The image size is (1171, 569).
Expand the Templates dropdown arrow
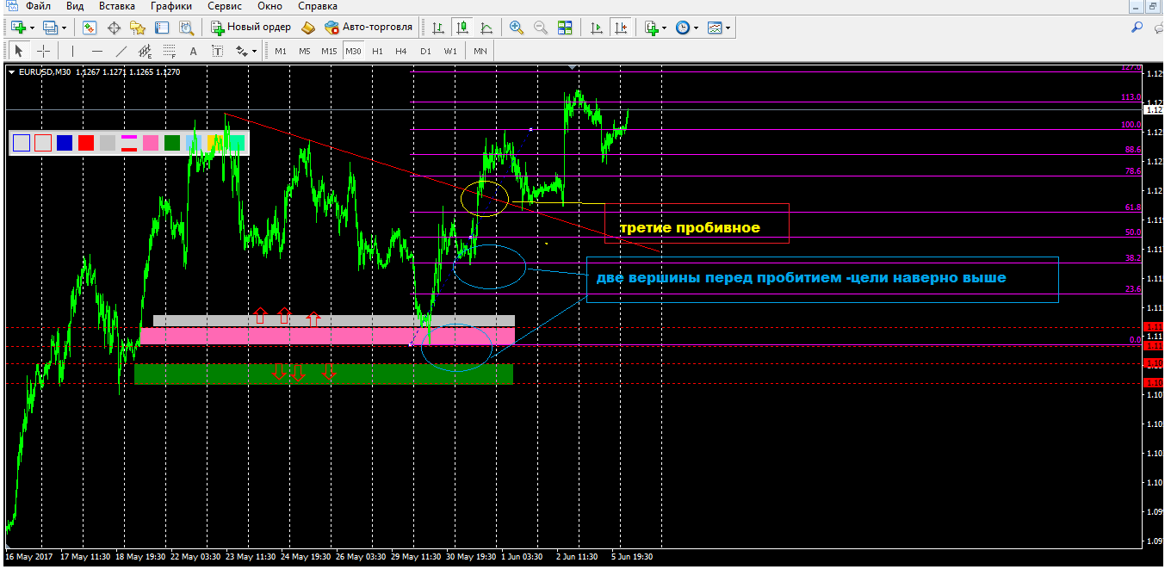[x=728, y=28]
